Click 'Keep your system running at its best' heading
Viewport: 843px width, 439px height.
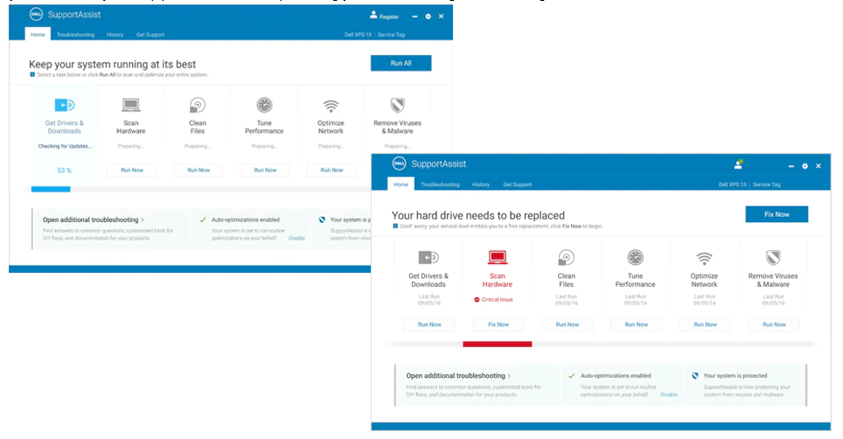coord(112,64)
